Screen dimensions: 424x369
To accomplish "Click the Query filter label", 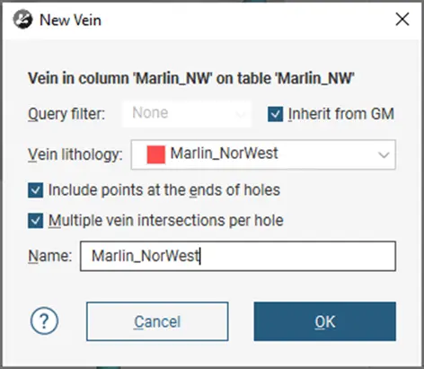I will (x=66, y=114).
